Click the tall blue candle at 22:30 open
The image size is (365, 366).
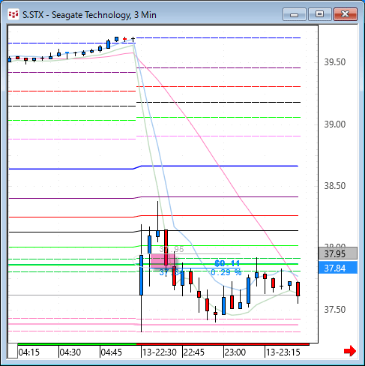coord(142,275)
